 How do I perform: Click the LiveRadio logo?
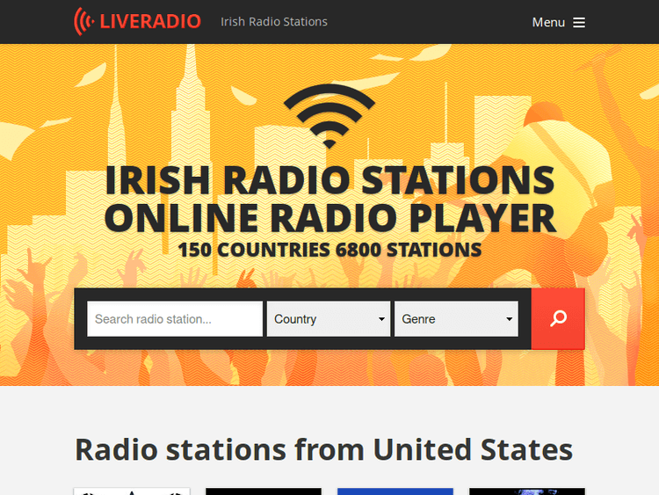click(137, 21)
